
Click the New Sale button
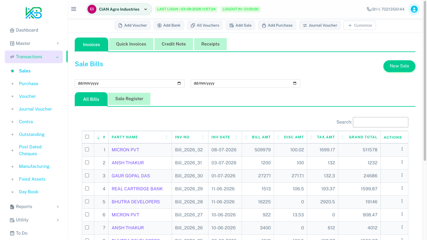pyautogui.click(x=399, y=66)
